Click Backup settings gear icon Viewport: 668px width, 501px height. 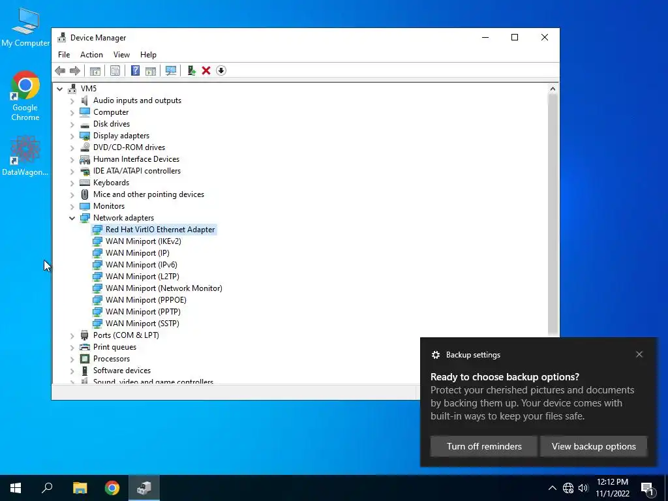click(x=435, y=355)
